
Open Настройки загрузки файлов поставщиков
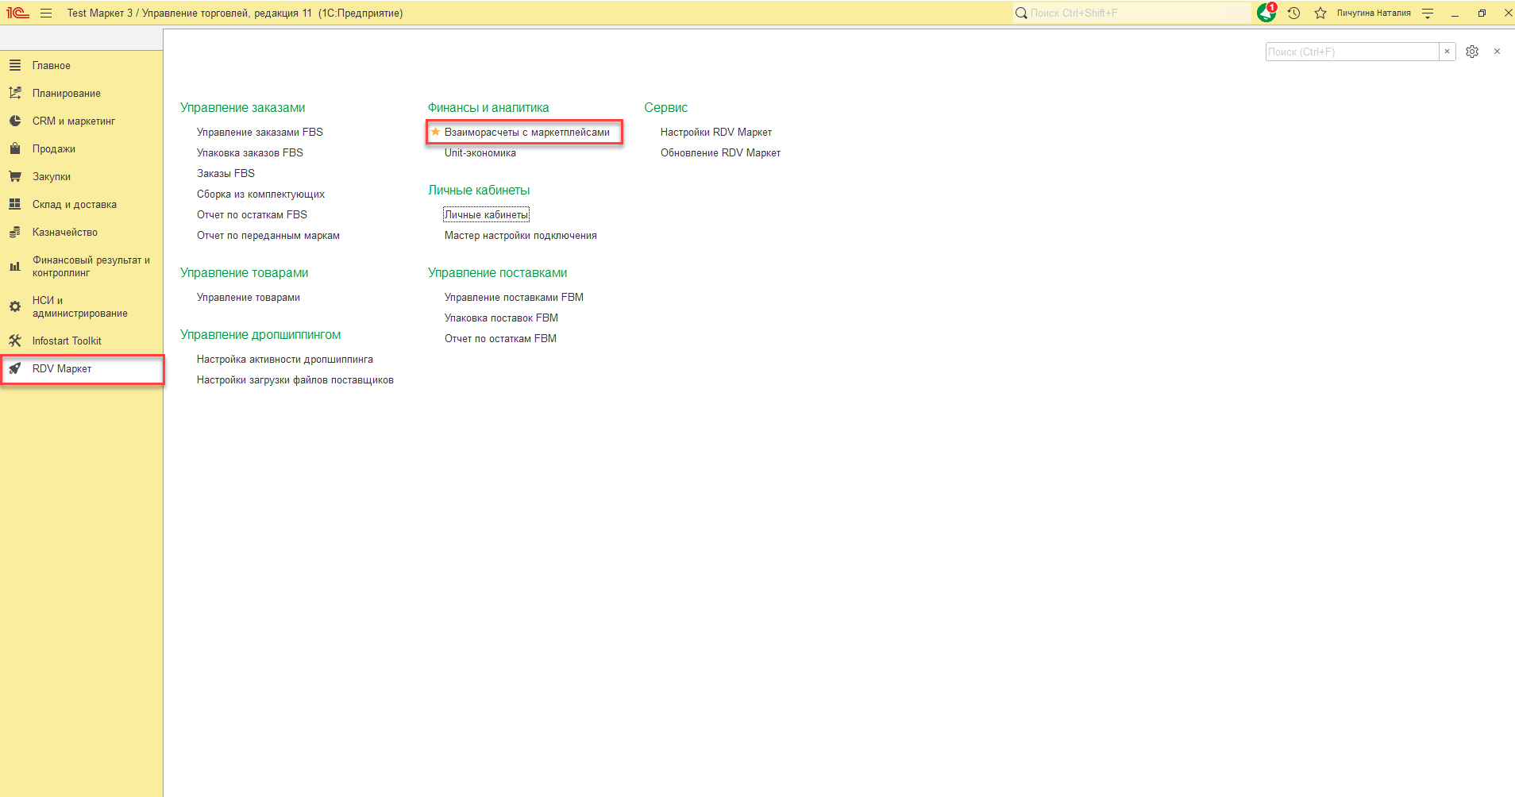295,379
